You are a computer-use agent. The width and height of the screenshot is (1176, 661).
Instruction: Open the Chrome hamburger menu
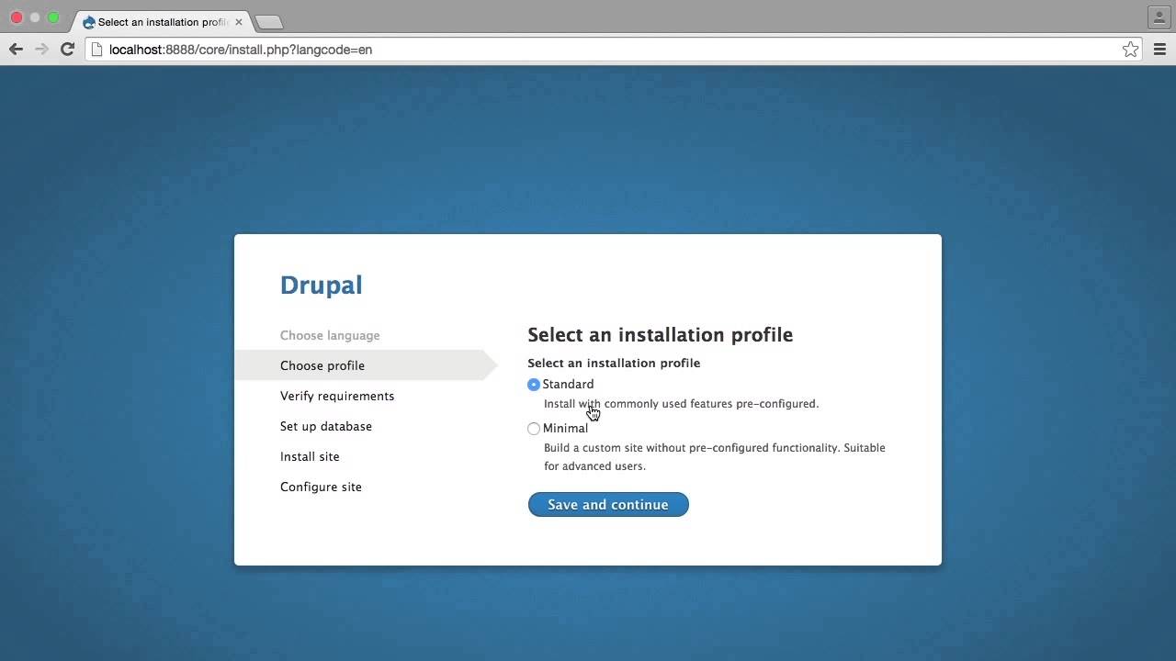pyautogui.click(x=1159, y=50)
